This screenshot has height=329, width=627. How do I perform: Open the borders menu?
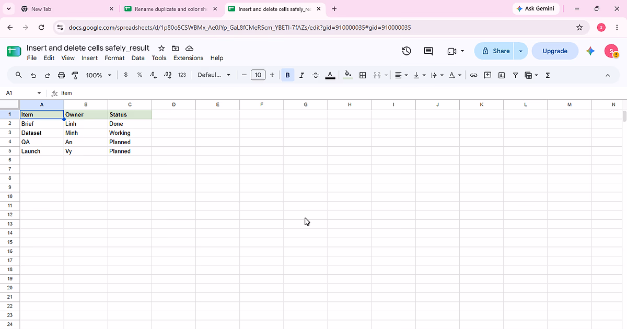pos(363,75)
